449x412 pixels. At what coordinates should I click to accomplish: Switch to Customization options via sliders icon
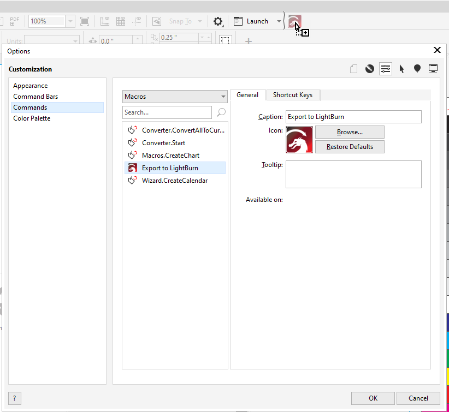coord(386,69)
